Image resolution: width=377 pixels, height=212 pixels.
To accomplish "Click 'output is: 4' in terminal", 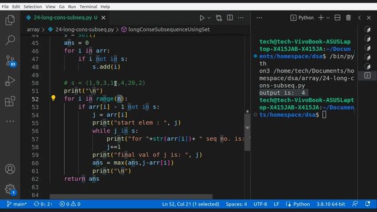I will [x=282, y=93].
